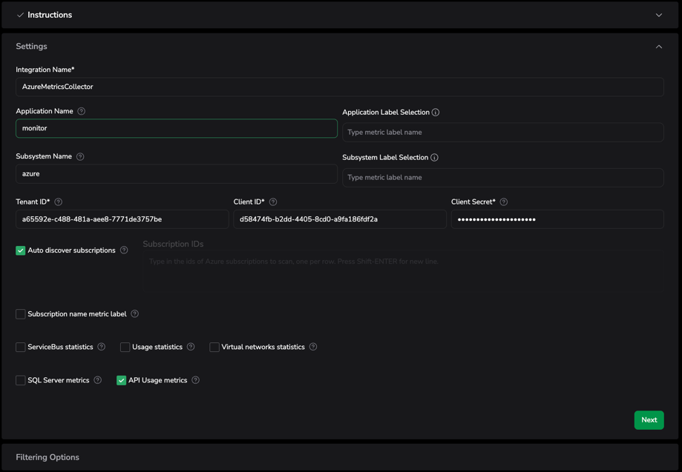Enable Subscription name metric label checkbox

21,314
